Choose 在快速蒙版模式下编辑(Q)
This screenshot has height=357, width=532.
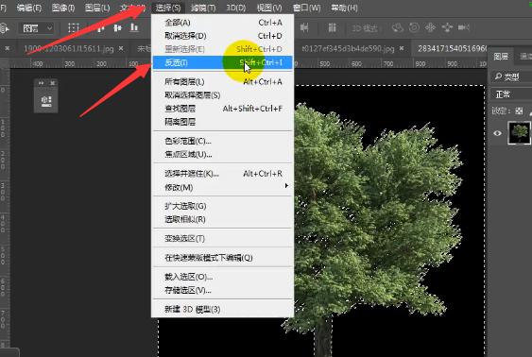223,258
